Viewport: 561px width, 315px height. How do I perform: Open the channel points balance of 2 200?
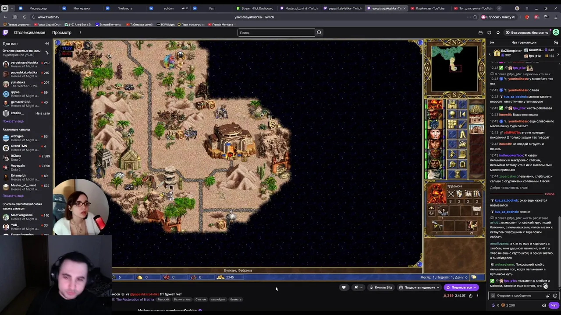[508, 305]
